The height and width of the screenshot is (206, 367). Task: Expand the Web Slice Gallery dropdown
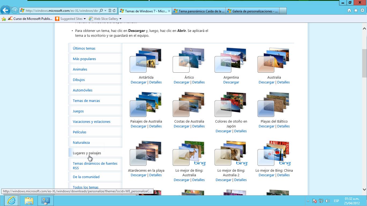click(x=120, y=19)
